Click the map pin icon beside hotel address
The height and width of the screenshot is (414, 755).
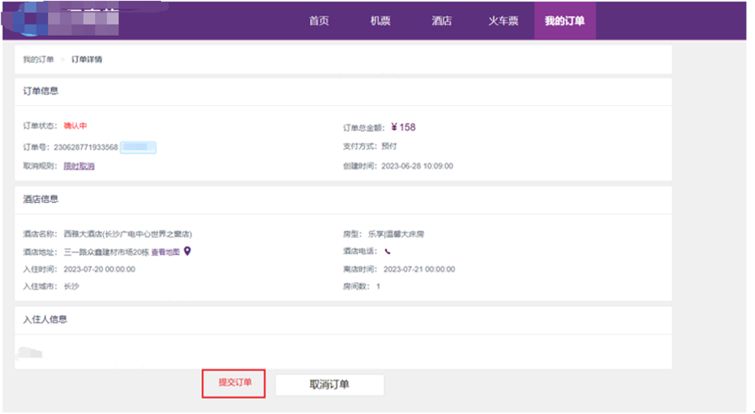click(187, 252)
